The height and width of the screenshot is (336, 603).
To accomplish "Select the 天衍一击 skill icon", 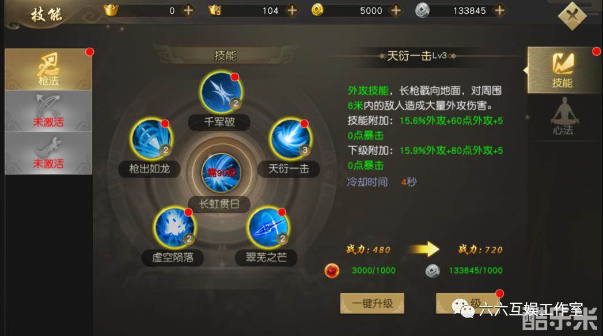I will (290, 139).
